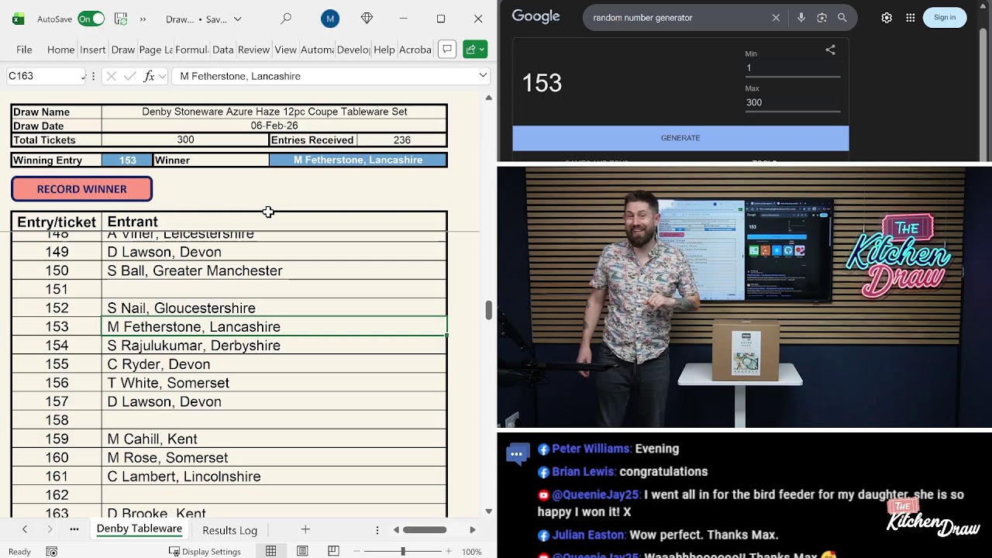This screenshot has width=992, height=558.
Task: Click the horizontal scroll right arrow
Action: click(473, 530)
